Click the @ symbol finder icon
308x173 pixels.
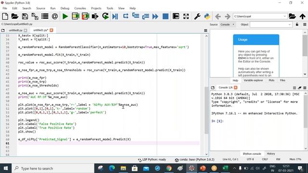pyautogui.click(x=55, y=16)
